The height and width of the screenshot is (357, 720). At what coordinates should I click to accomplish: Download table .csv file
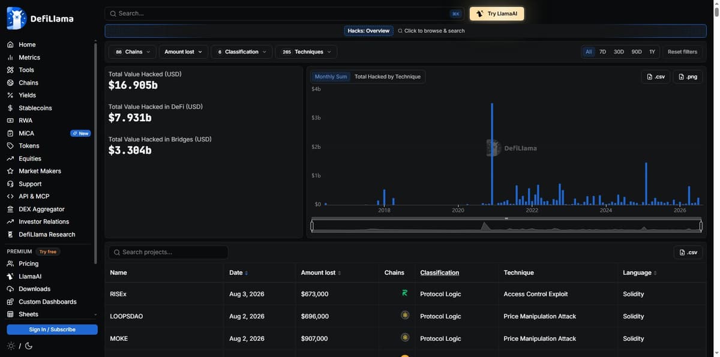pos(688,253)
